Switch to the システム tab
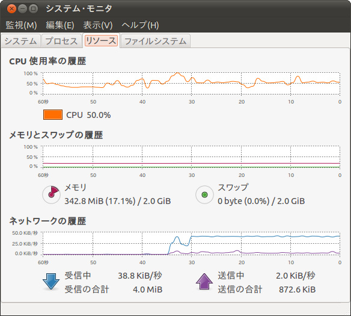 coord(20,41)
